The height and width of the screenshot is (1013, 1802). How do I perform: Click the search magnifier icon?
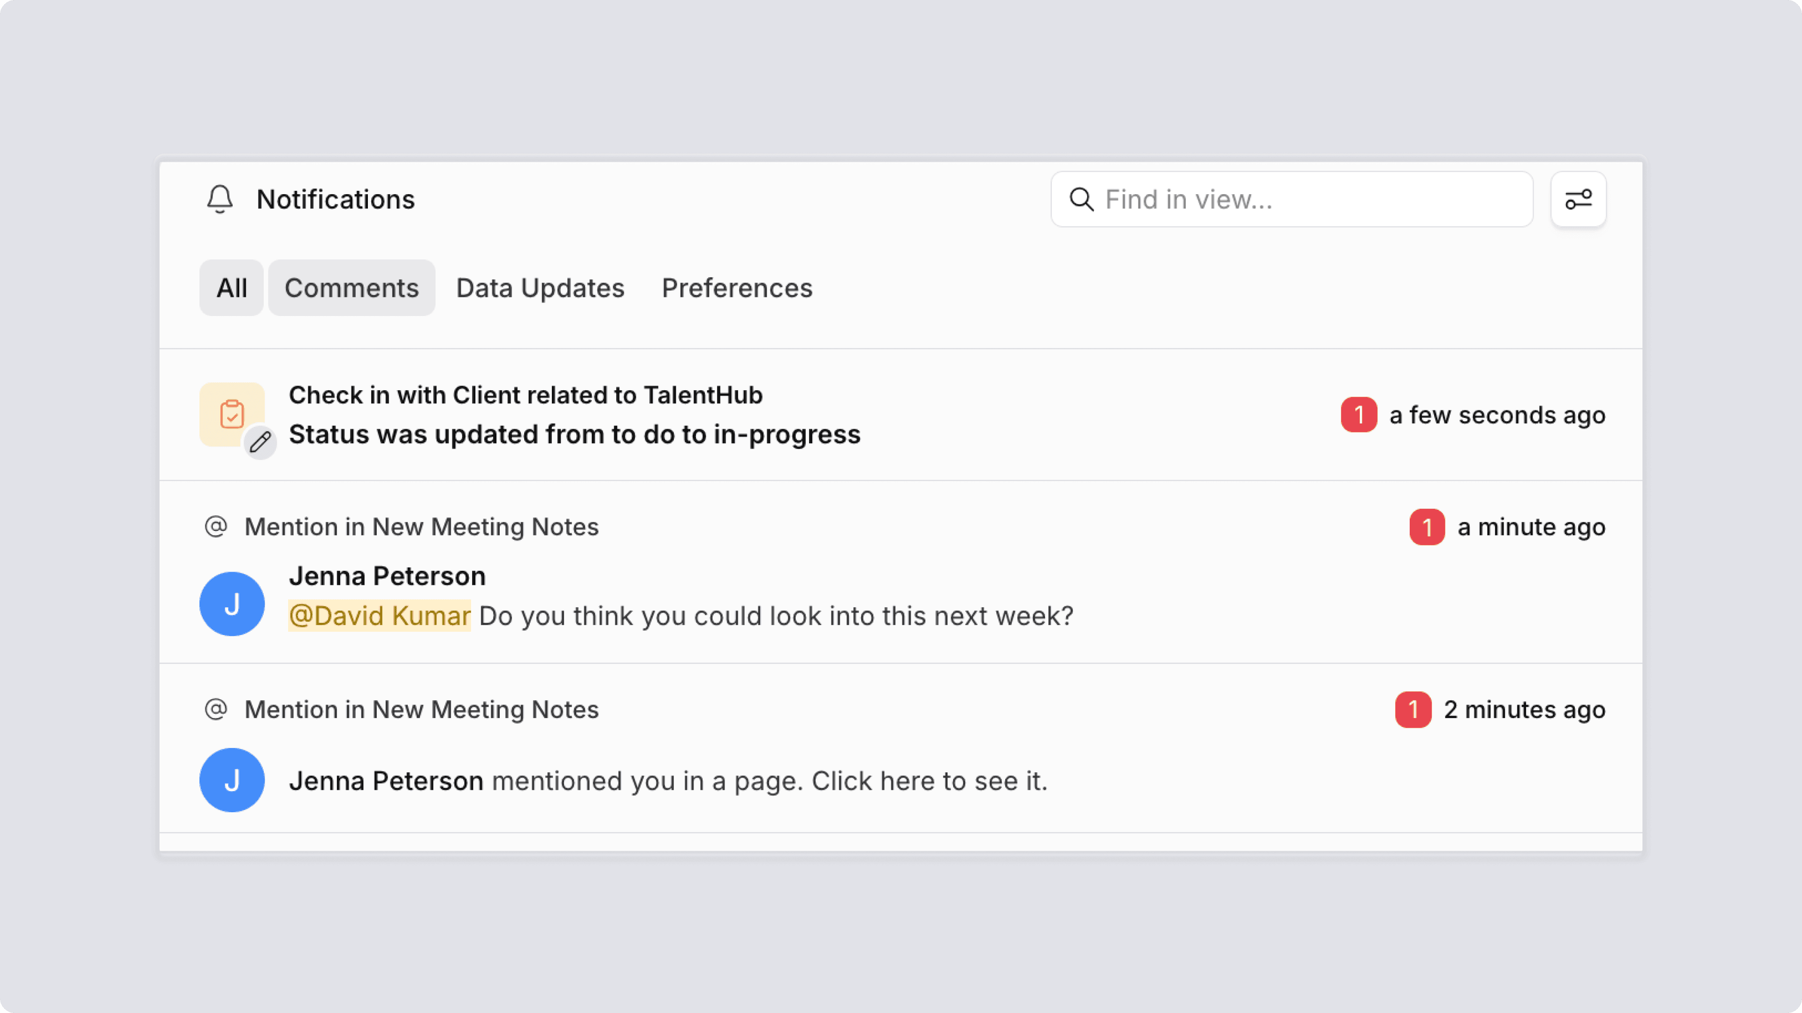(1082, 199)
